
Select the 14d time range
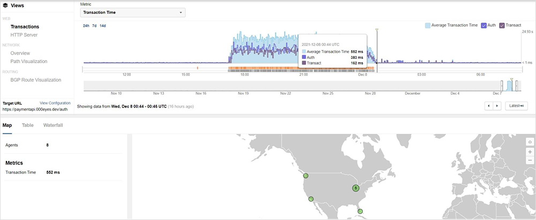coord(103,26)
